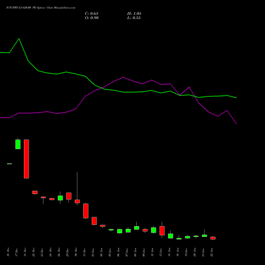Click the purple indicator line's highest peak
265x265 pixels.
123,77
